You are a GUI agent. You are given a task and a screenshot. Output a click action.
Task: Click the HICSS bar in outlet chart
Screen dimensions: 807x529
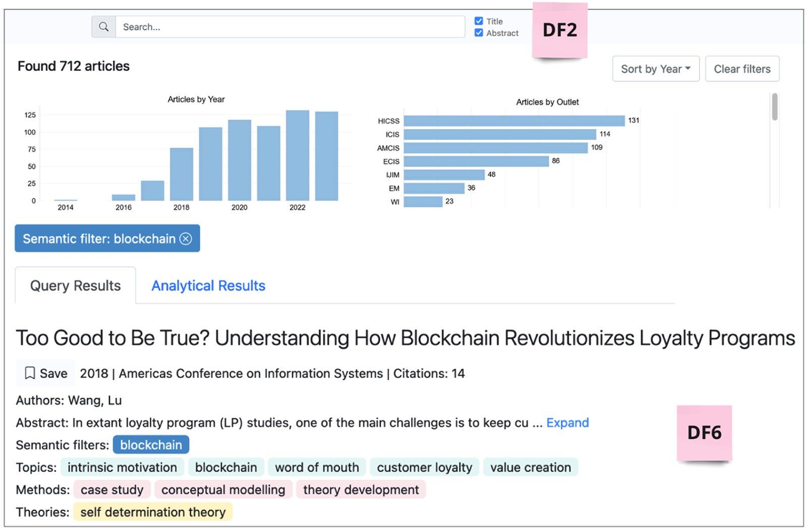pos(514,121)
